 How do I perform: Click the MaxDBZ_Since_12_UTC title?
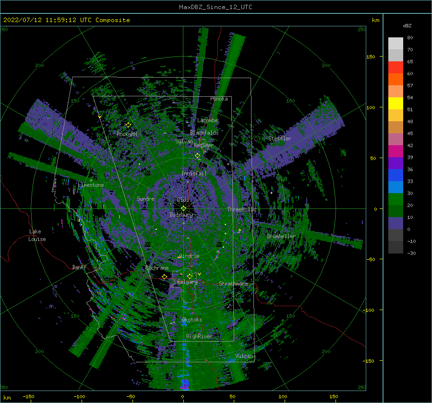click(x=216, y=7)
